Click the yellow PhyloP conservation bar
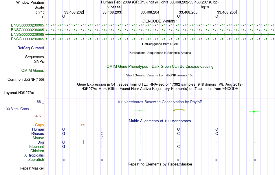This screenshot has height=175, width=275. click(x=179, y=110)
